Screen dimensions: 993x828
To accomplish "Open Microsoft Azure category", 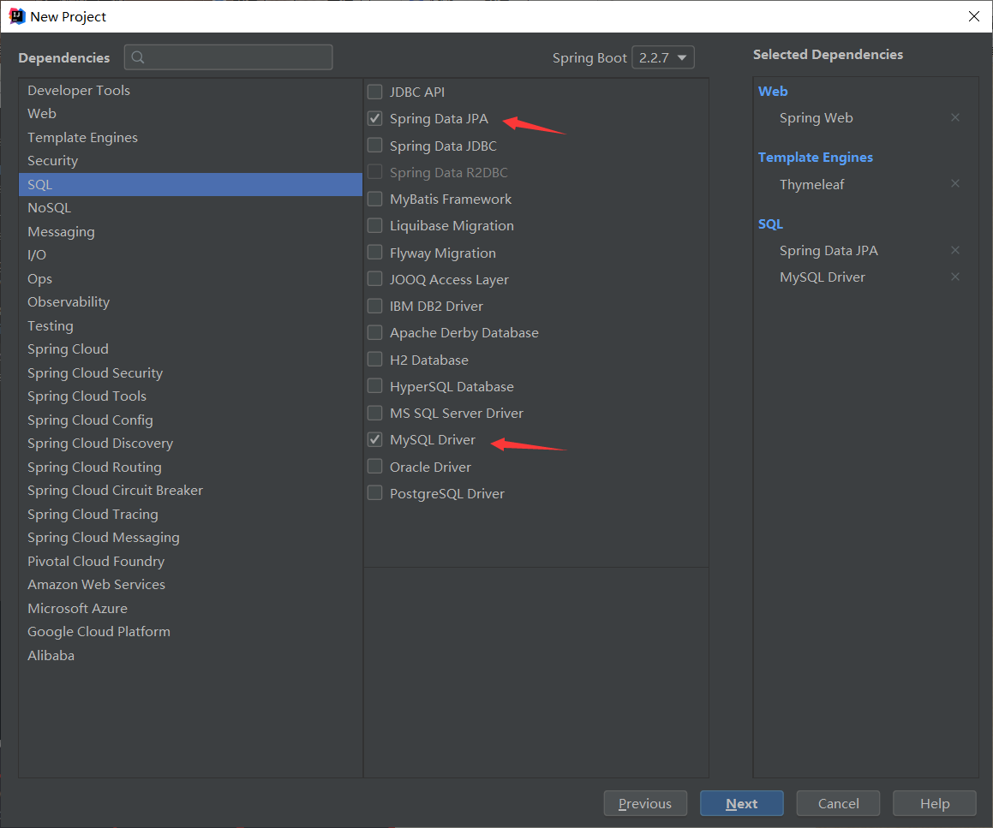I will [x=190, y=608].
